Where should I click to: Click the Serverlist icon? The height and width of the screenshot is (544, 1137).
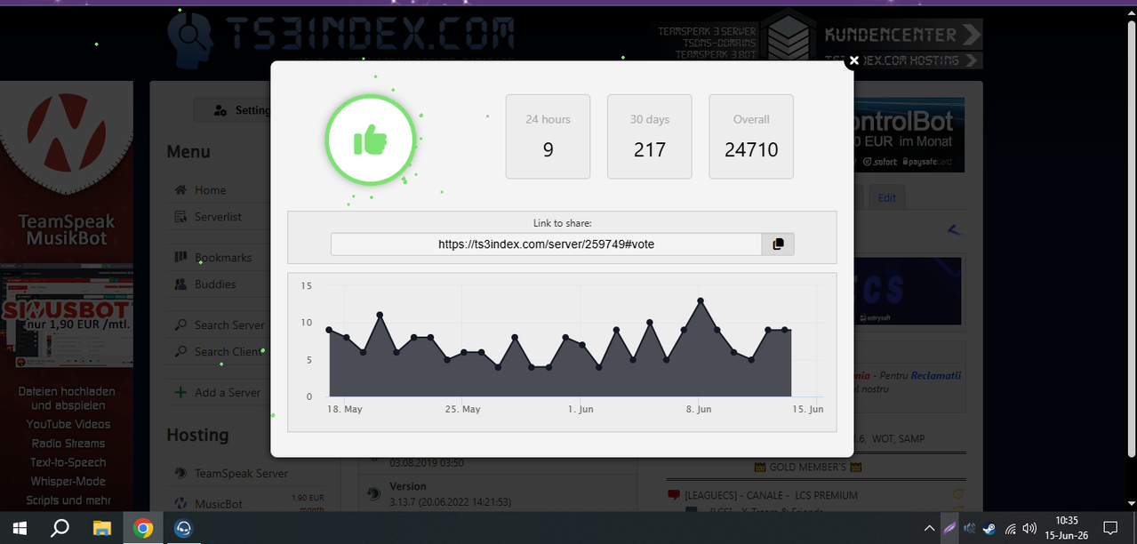(180, 217)
